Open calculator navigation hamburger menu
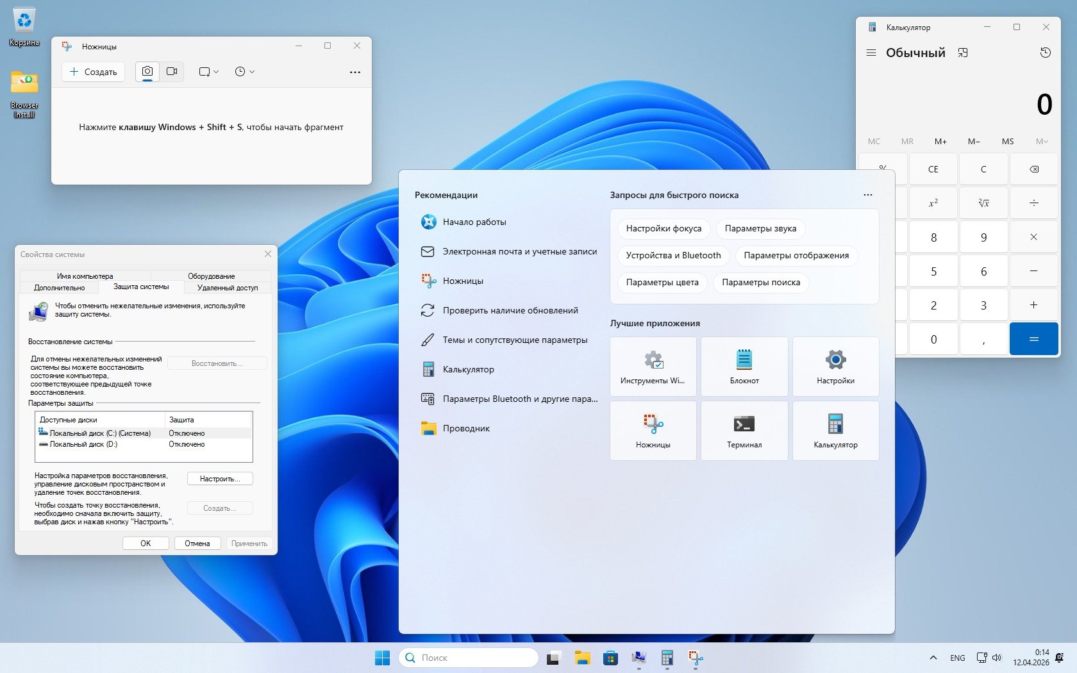The height and width of the screenshot is (673, 1077). click(871, 53)
